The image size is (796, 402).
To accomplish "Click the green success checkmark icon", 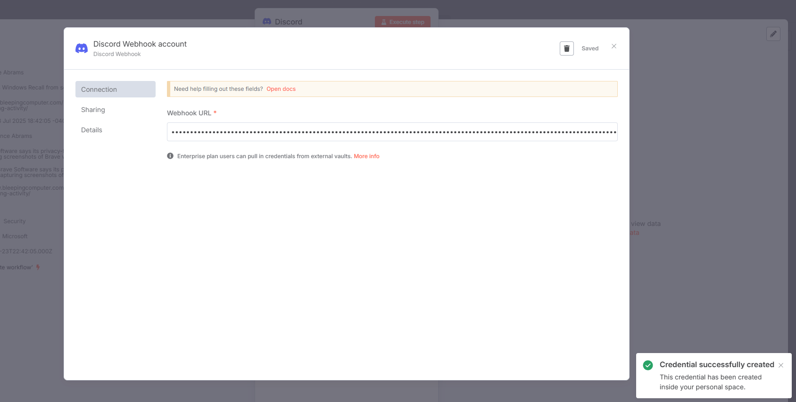I will (648, 365).
